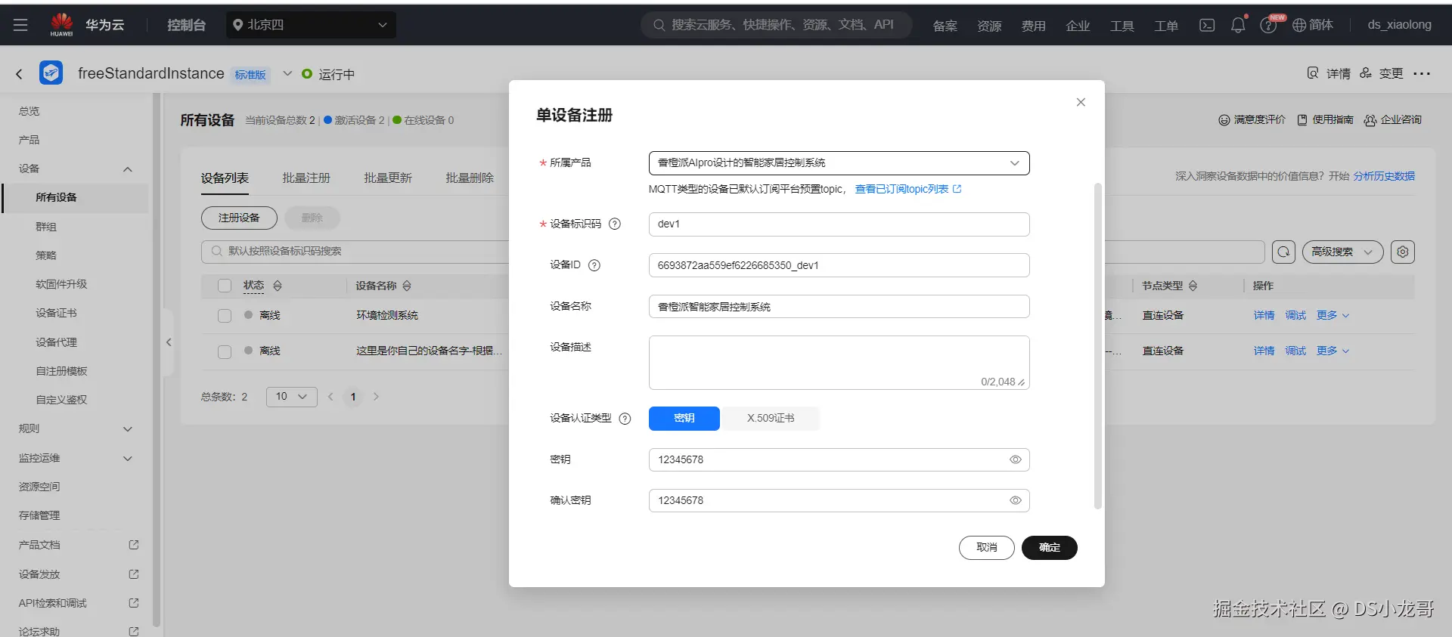1452x637 pixels.
Task: Reveal the secret key with eye icon
Action: click(x=1016, y=459)
